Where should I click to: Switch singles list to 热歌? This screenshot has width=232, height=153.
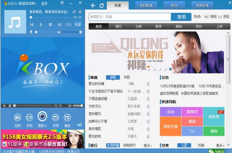coord(127,77)
